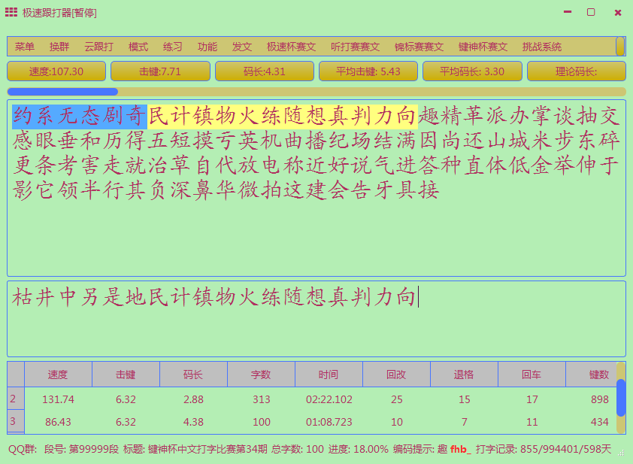Select row header 3 in records table
633x464 pixels.
[16, 421]
